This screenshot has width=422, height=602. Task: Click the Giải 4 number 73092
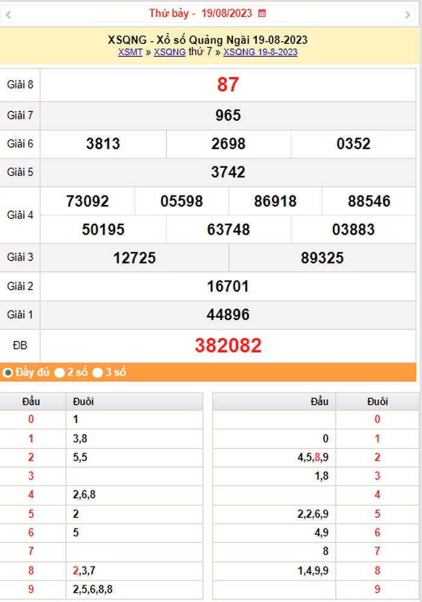[87, 201]
